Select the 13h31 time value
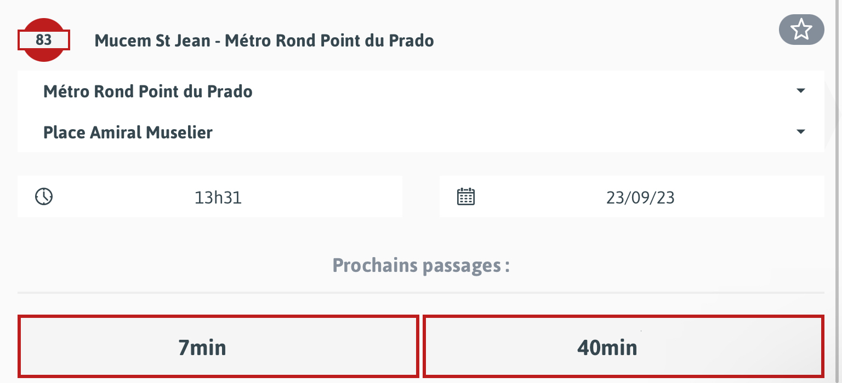This screenshot has width=842, height=383. tap(218, 197)
